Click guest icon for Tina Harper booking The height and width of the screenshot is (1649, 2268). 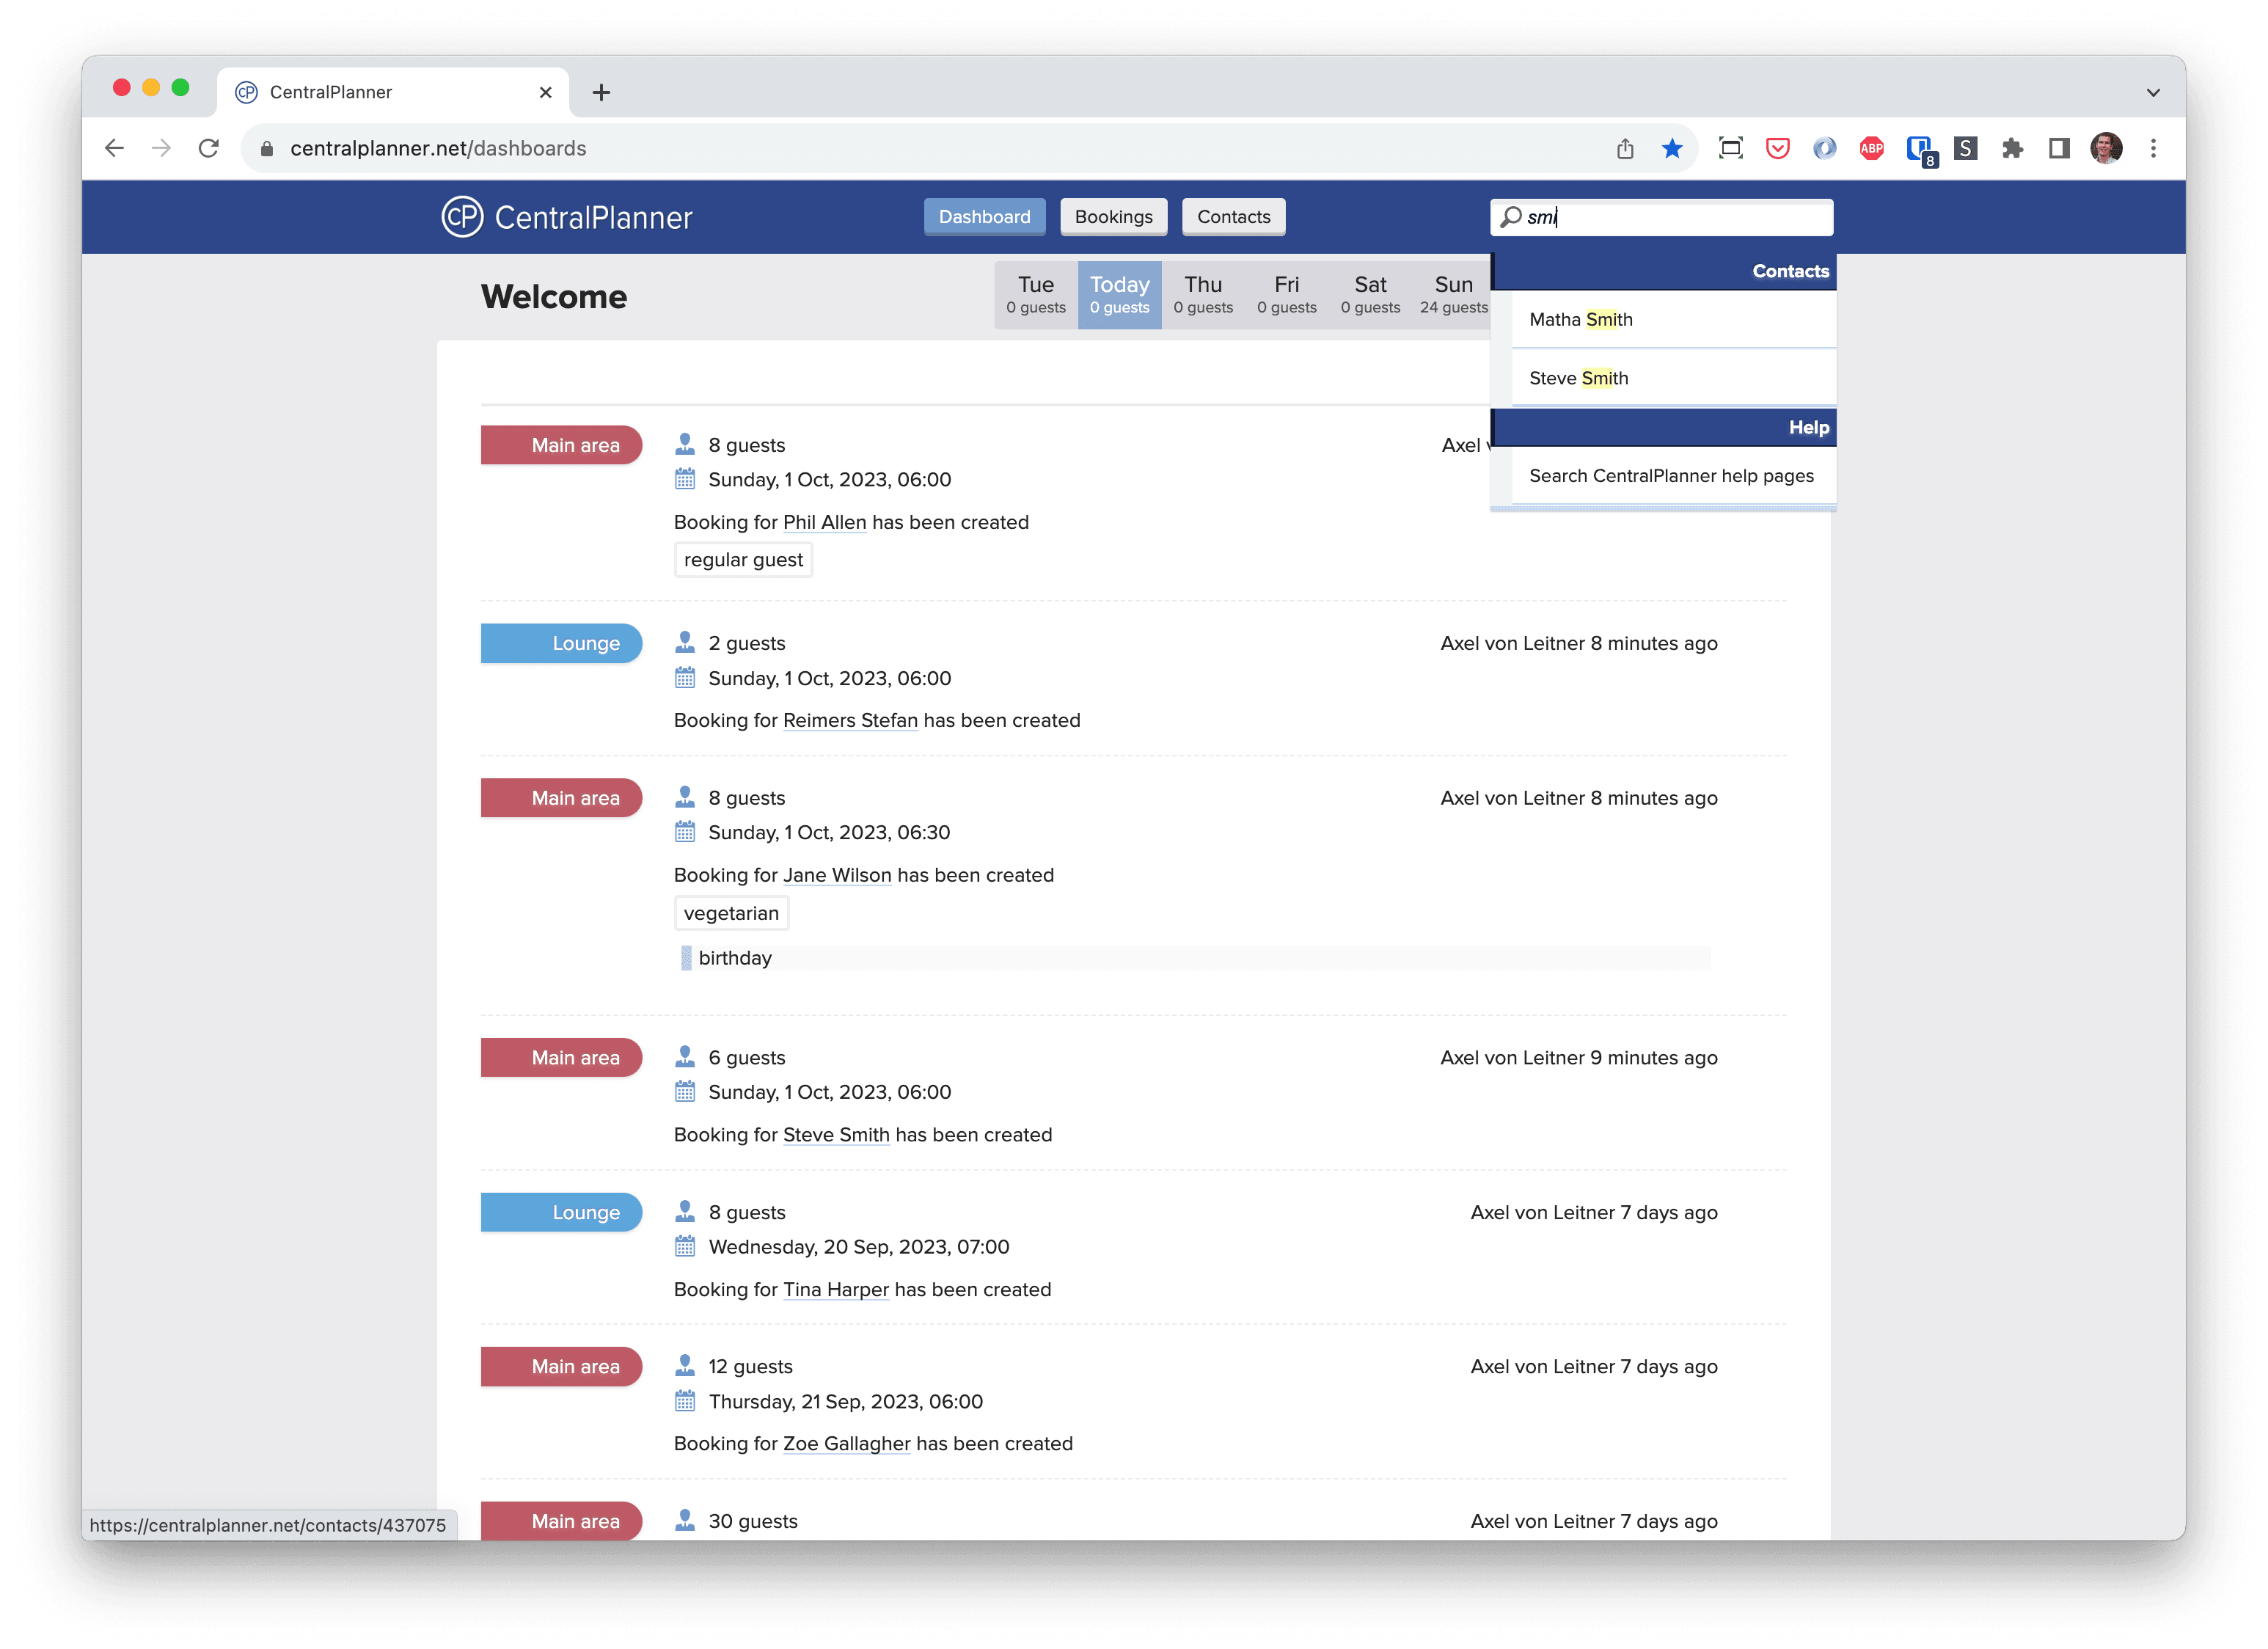pos(684,1211)
